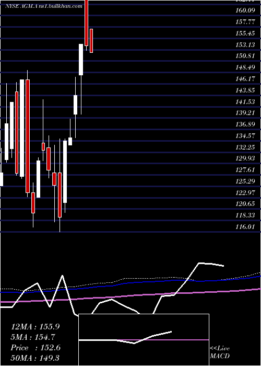Click the 116.01 price axis label
Image resolution: width=261 pixels, height=366 pixels.
[x=245, y=226]
